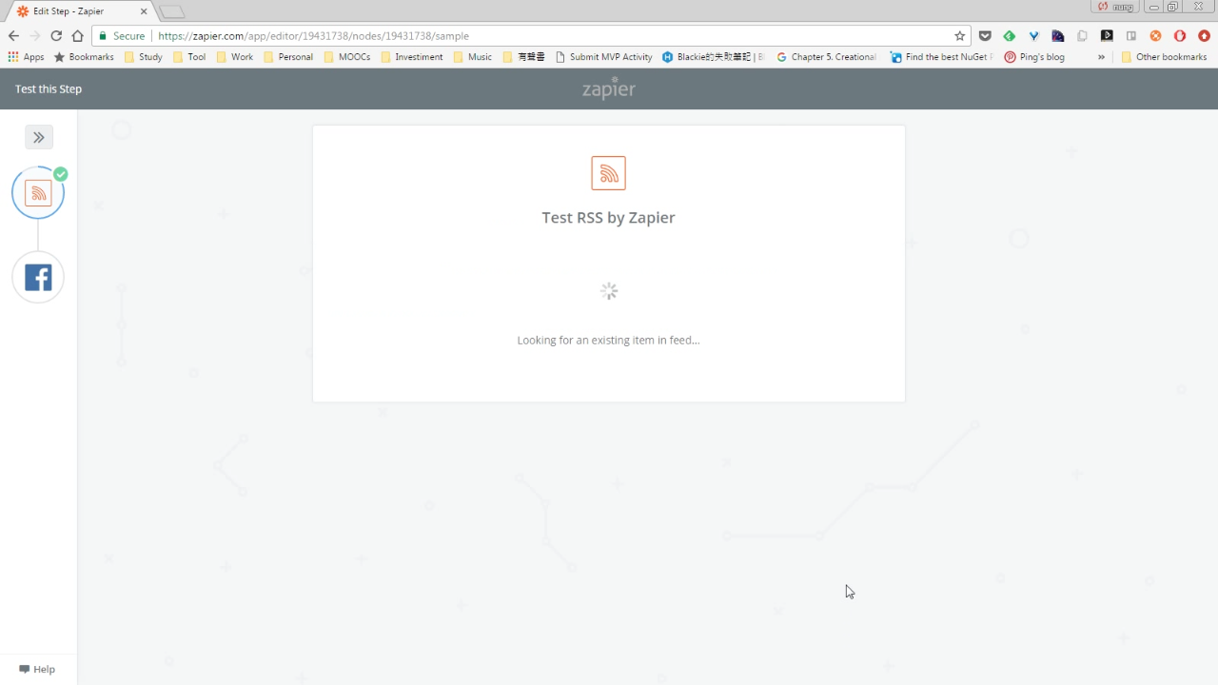This screenshot has width=1218, height=685.
Task: Open the Personal bookmarks folder
Action: [x=288, y=57]
